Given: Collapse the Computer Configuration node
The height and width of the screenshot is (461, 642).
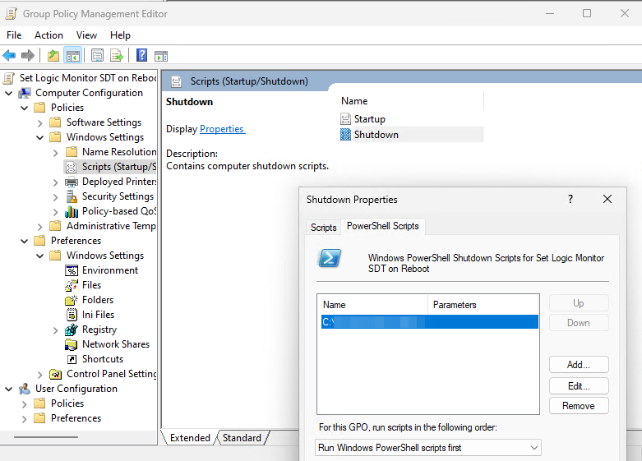Looking at the screenshot, I should coord(9,93).
